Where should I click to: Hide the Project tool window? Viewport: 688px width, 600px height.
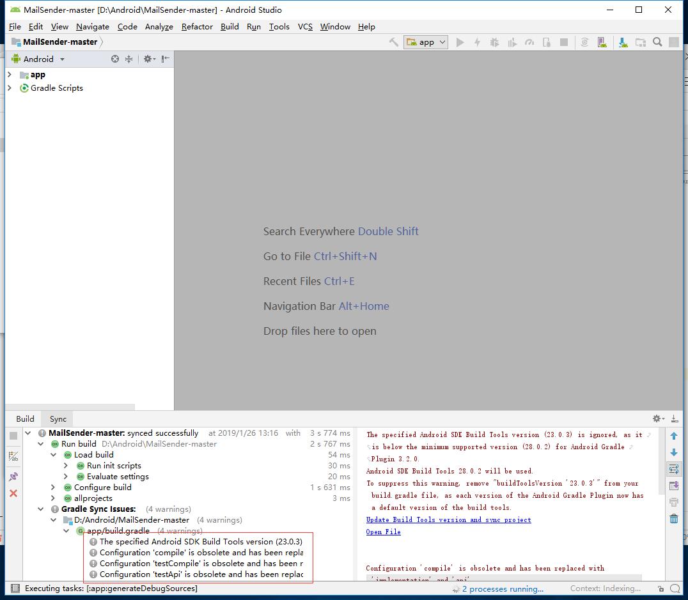(x=166, y=59)
